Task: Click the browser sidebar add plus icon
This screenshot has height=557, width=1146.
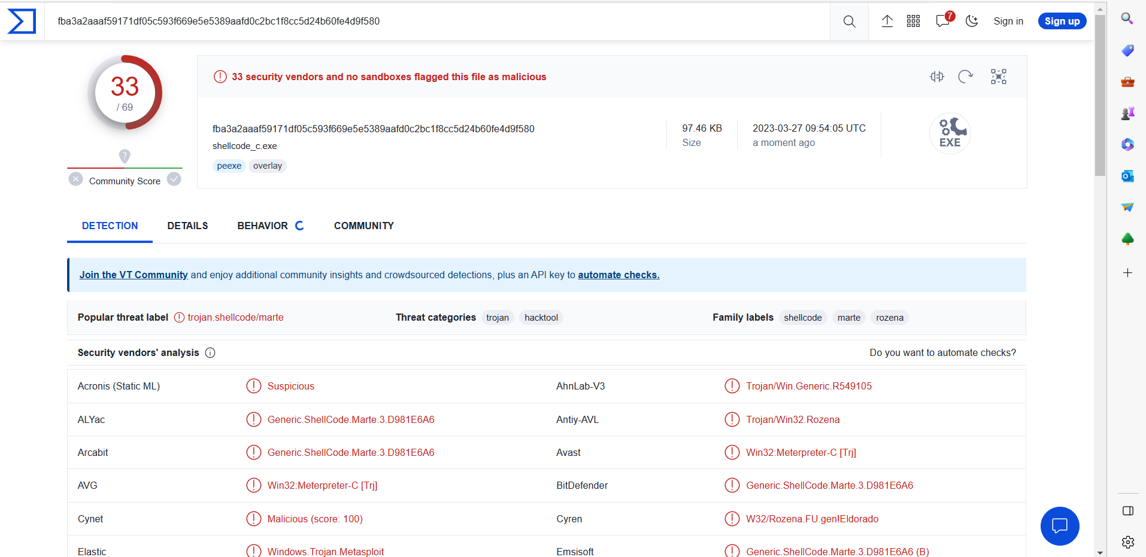Action: (1127, 273)
